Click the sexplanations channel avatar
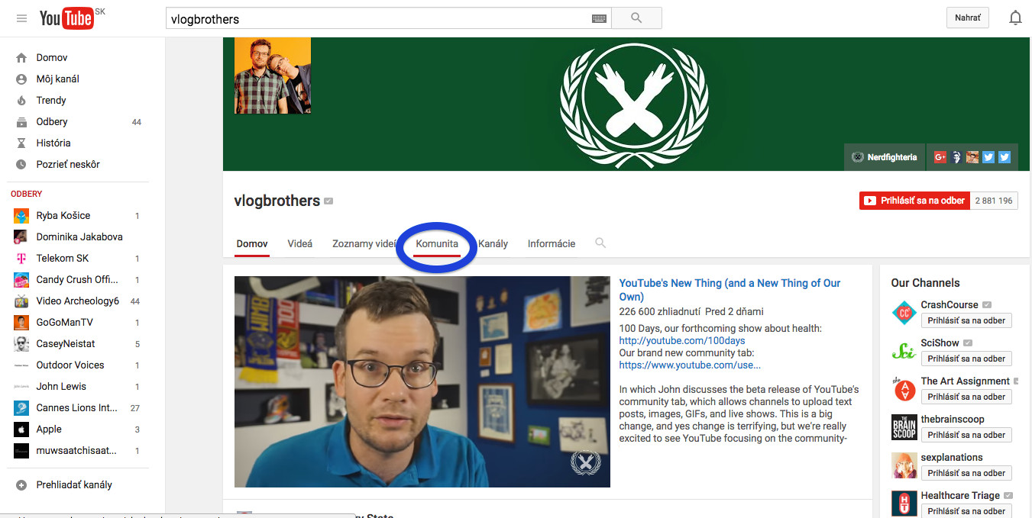Image resolution: width=1032 pixels, height=518 pixels. 904,465
